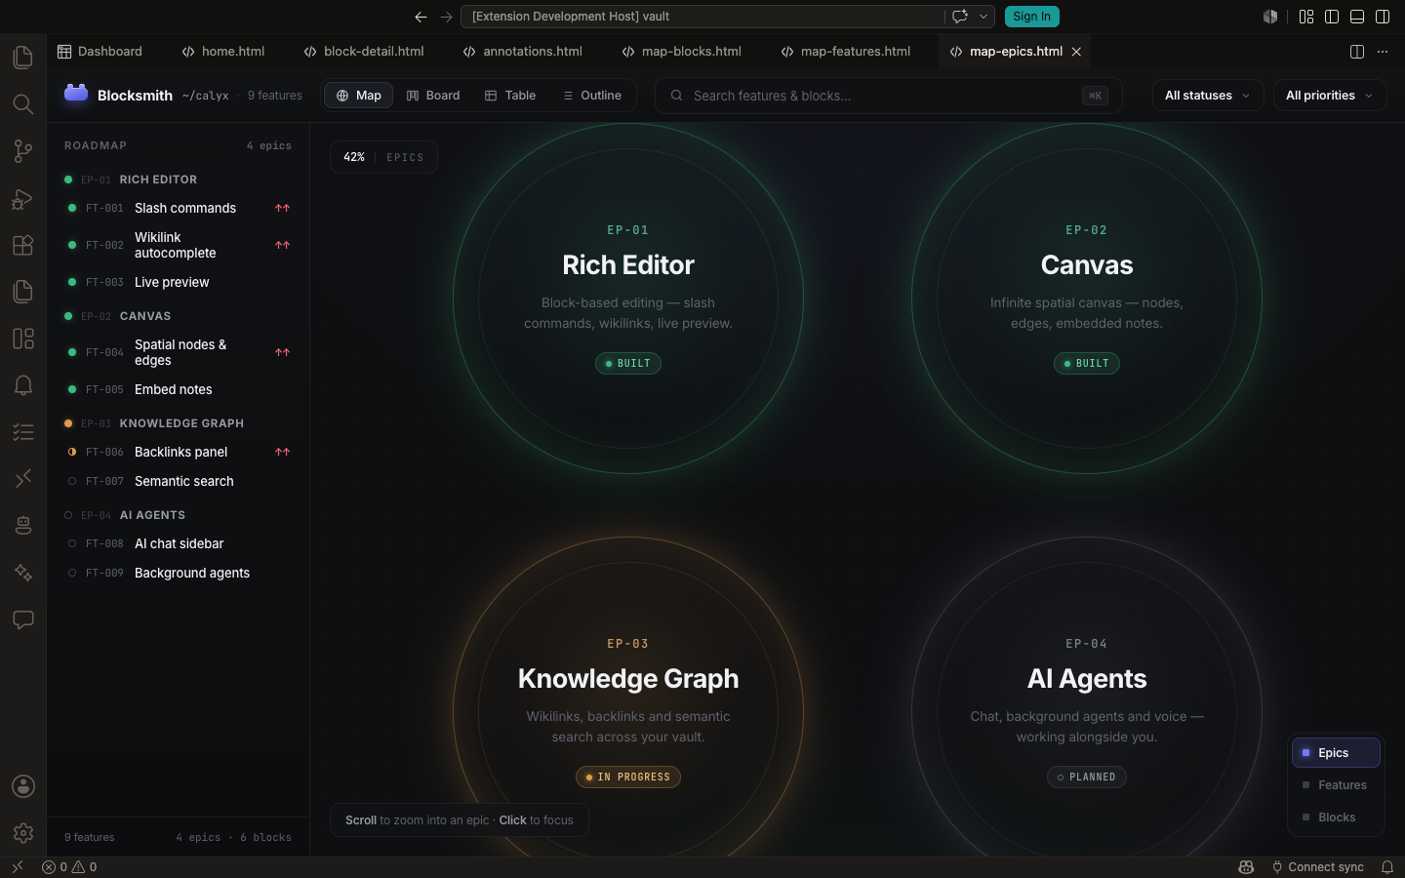Focus the Rich Editor epic circle
The width and height of the screenshot is (1405, 878).
point(628,299)
